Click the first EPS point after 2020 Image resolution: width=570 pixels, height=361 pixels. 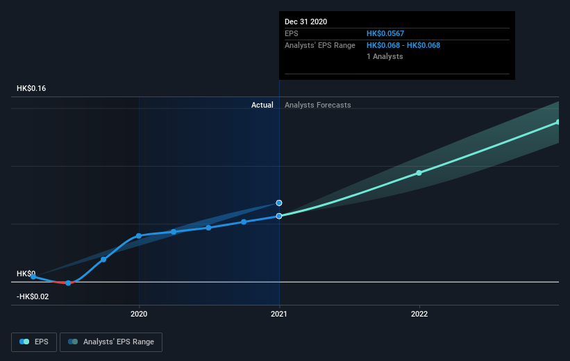tap(174, 232)
